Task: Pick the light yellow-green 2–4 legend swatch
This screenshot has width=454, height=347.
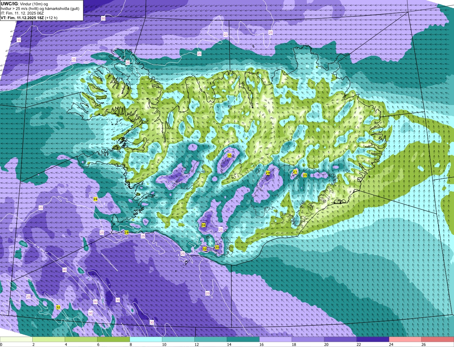Action: tap(49, 339)
